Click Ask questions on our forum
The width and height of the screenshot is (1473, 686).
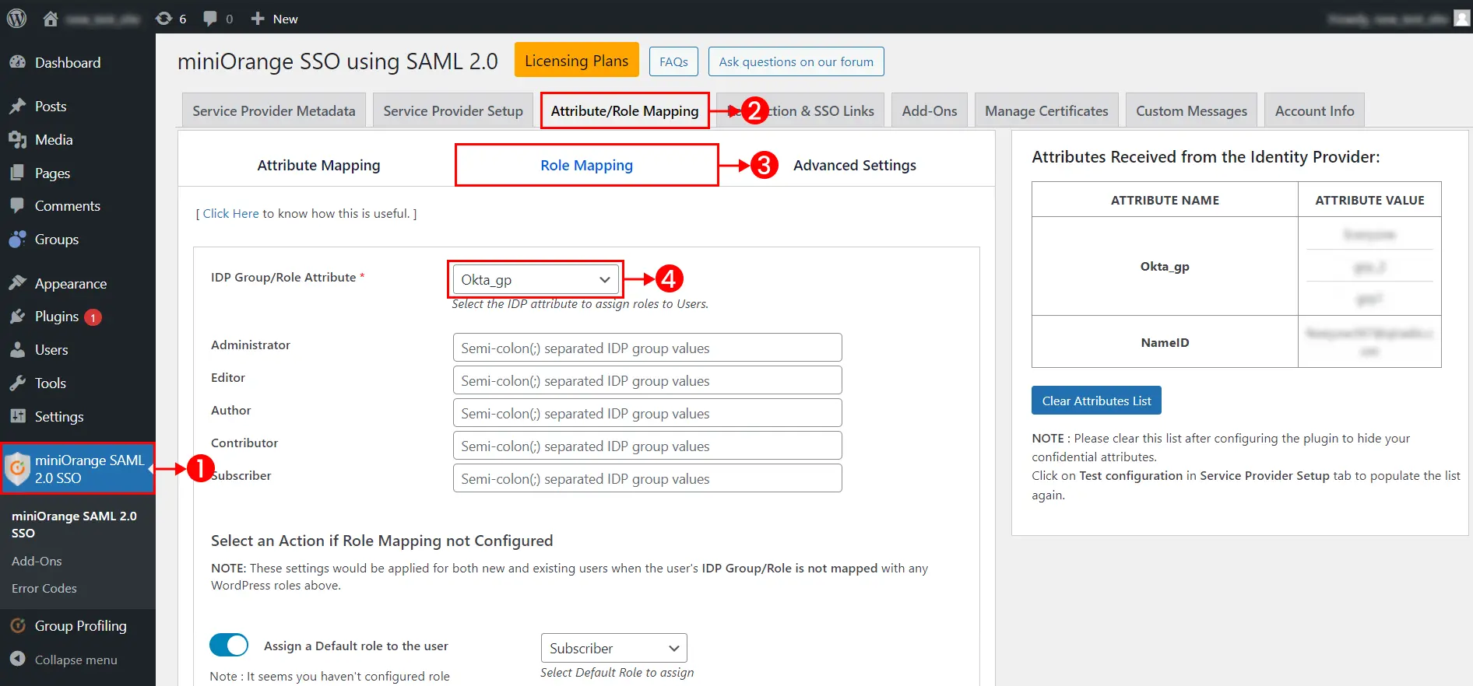(796, 61)
